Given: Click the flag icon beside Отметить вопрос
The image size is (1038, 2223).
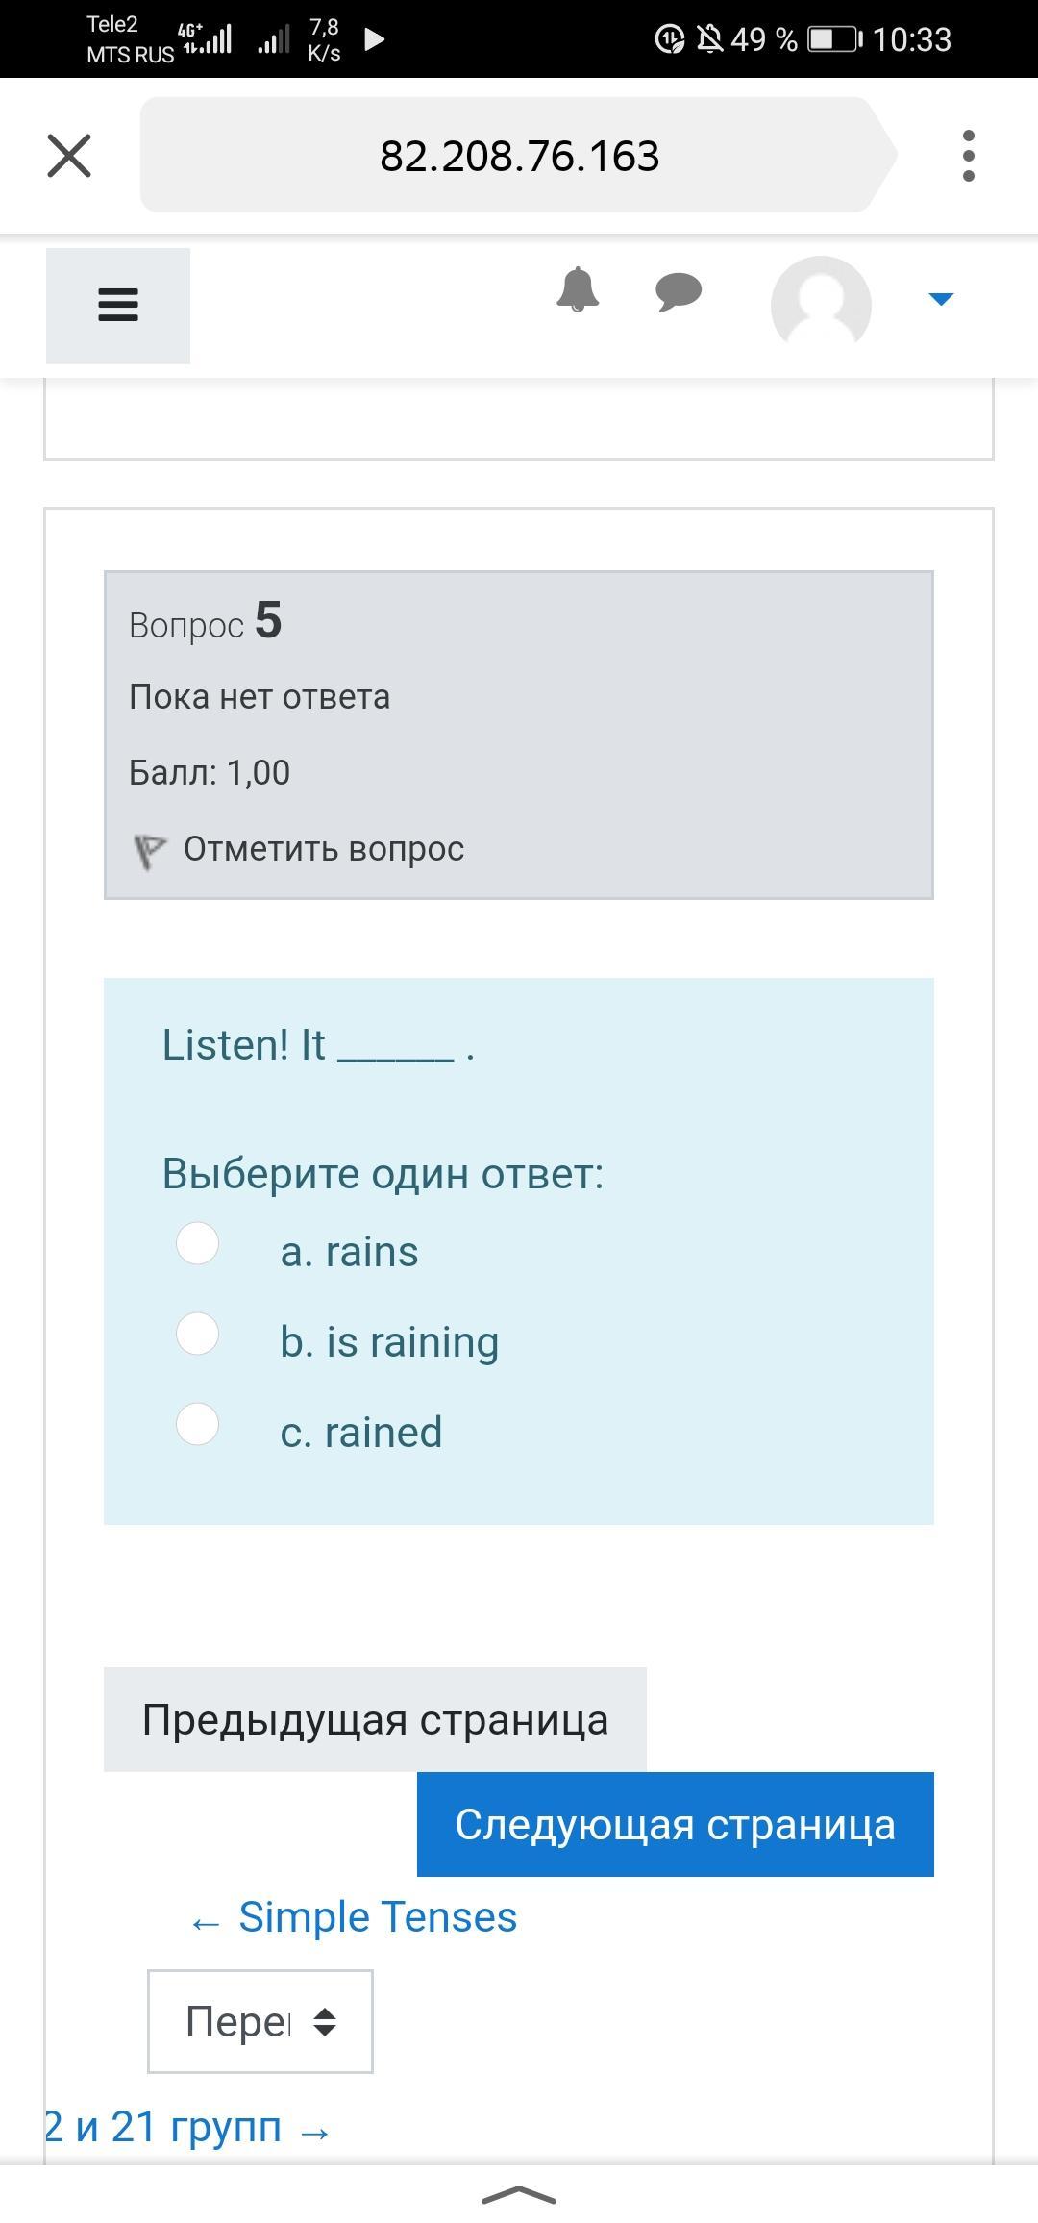Looking at the screenshot, I should (x=149, y=851).
